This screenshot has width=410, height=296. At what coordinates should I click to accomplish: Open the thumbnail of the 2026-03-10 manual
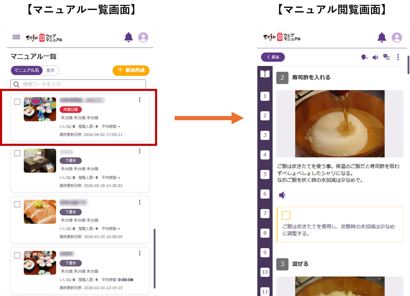pyautogui.click(x=40, y=263)
